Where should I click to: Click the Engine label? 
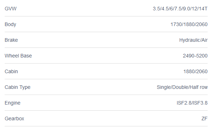click(13, 103)
